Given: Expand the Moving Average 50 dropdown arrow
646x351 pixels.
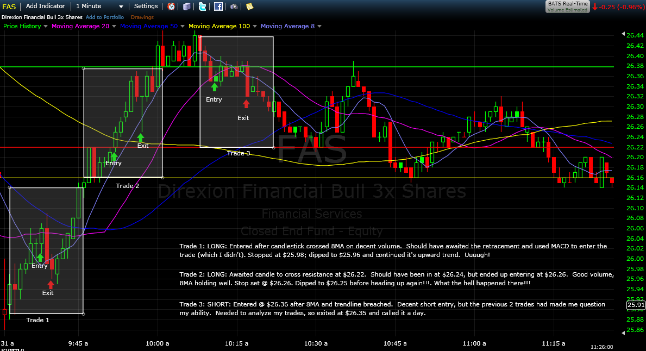Looking at the screenshot, I should [x=183, y=27].
